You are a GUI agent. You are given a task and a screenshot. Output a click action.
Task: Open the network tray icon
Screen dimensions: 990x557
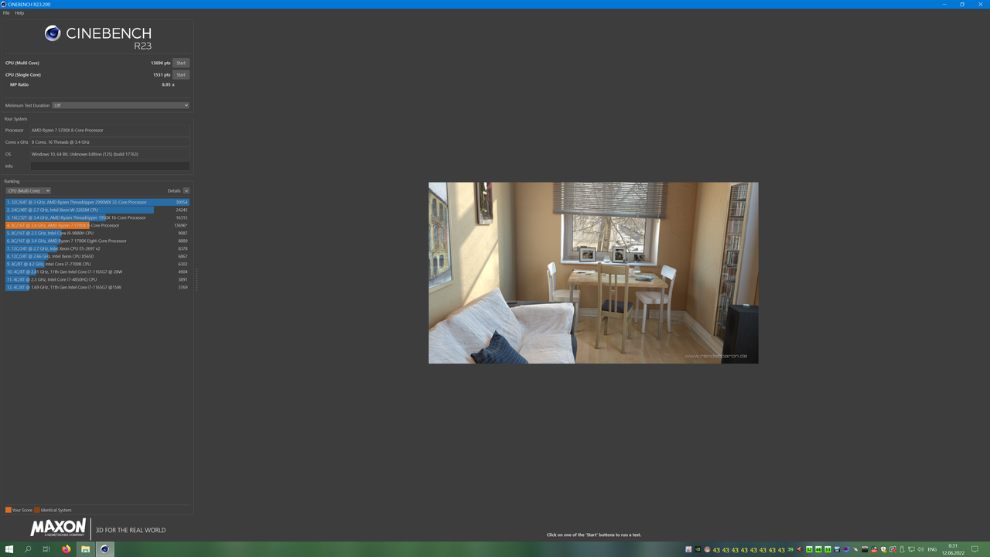click(x=911, y=549)
